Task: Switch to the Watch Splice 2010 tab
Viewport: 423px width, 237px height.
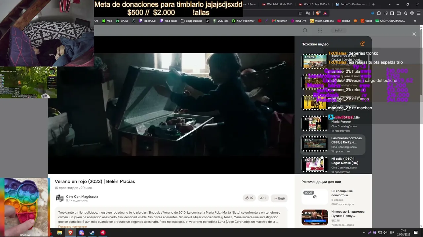Action: [x=314, y=4]
